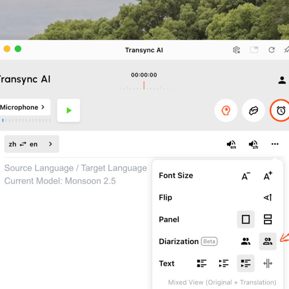
Task: Select second Text view with arrow icon
Action: pyautogui.click(x=224, y=263)
